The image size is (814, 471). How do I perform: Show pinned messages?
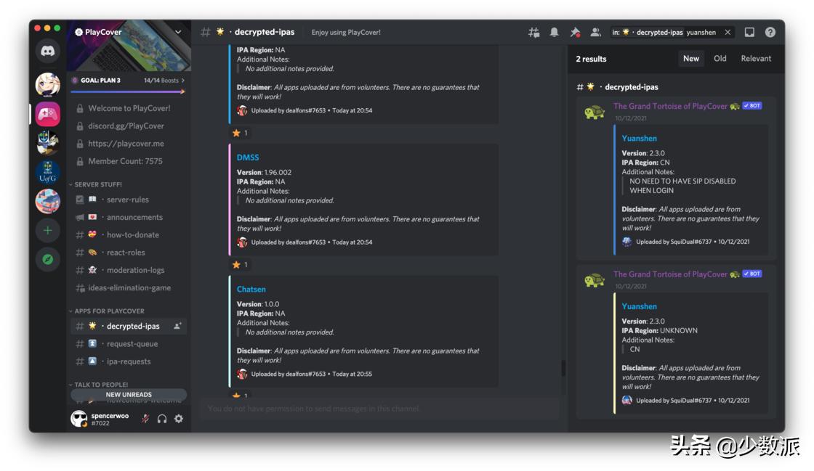point(575,33)
